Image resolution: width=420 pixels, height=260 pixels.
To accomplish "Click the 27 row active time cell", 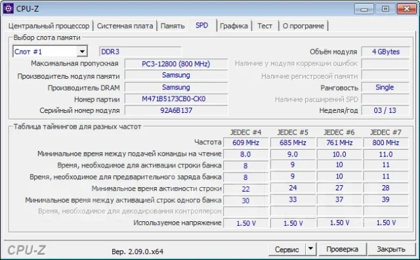I will (x=339, y=188).
